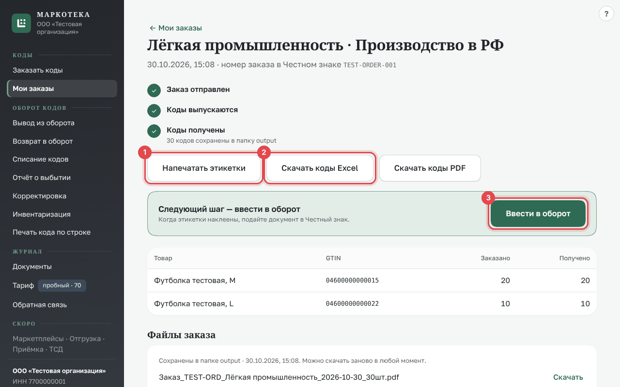
Task: Open Списание кодов page
Action: (x=62, y=159)
